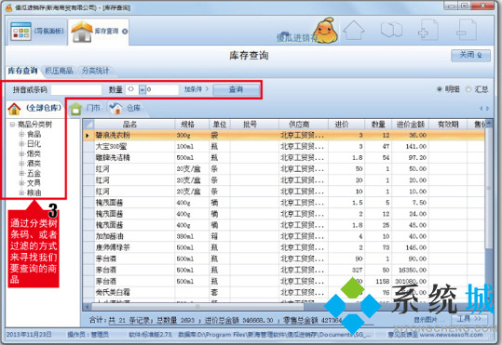Click the horizontal scrollbar left arrow
Screen dimensions: 502x345
(x=87, y=307)
